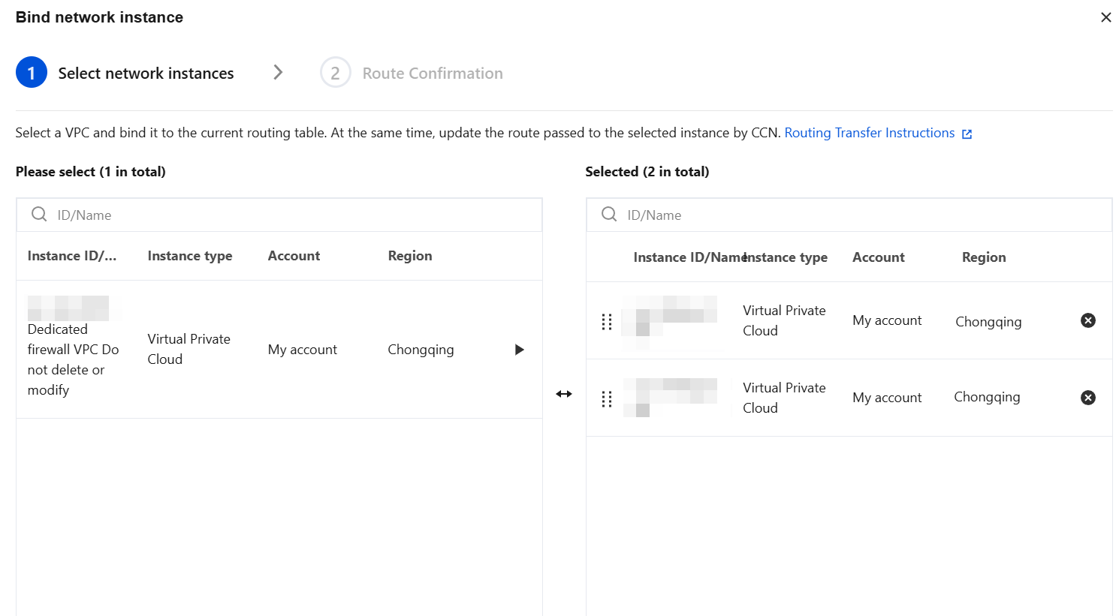Focus the Selected panel ID/Name search field
The height and width of the screenshot is (616, 1119).
(864, 215)
